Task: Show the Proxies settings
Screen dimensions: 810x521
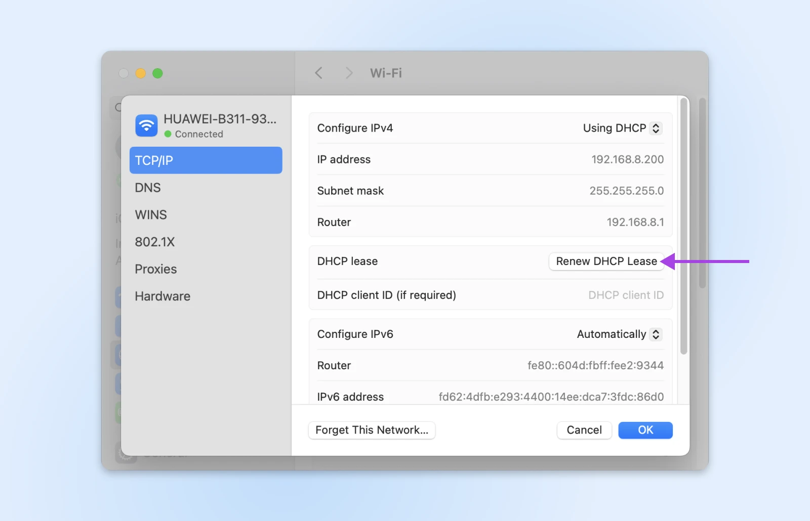Action: pyautogui.click(x=156, y=269)
